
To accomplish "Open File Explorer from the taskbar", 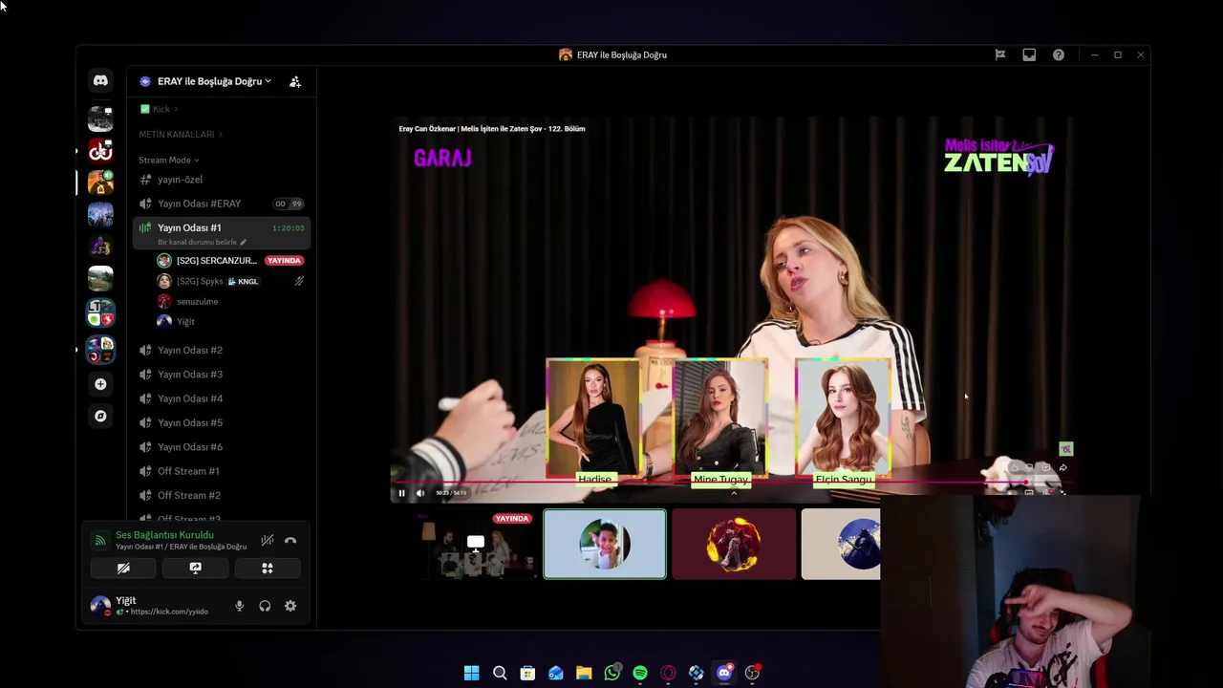I will [584, 673].
